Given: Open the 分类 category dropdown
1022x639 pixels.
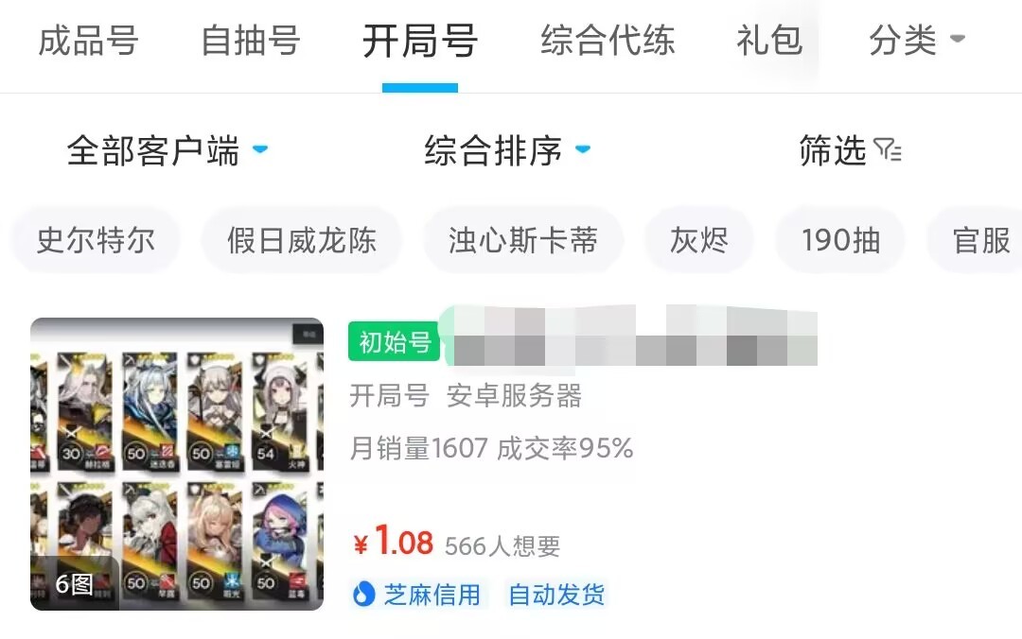Looking at the screenshot, I should (916, 41).
